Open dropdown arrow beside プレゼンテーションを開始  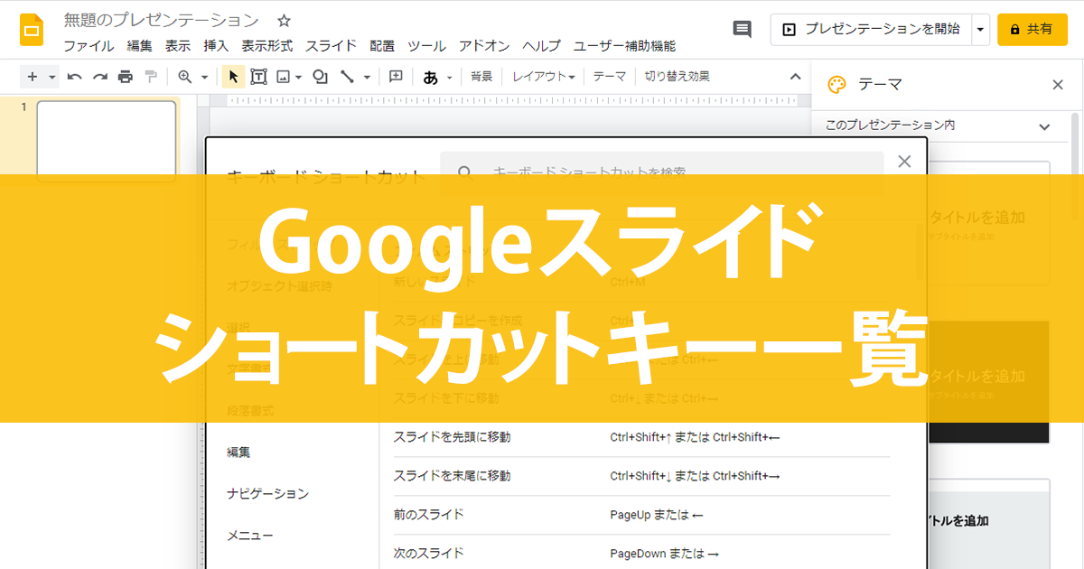point(981,29)
